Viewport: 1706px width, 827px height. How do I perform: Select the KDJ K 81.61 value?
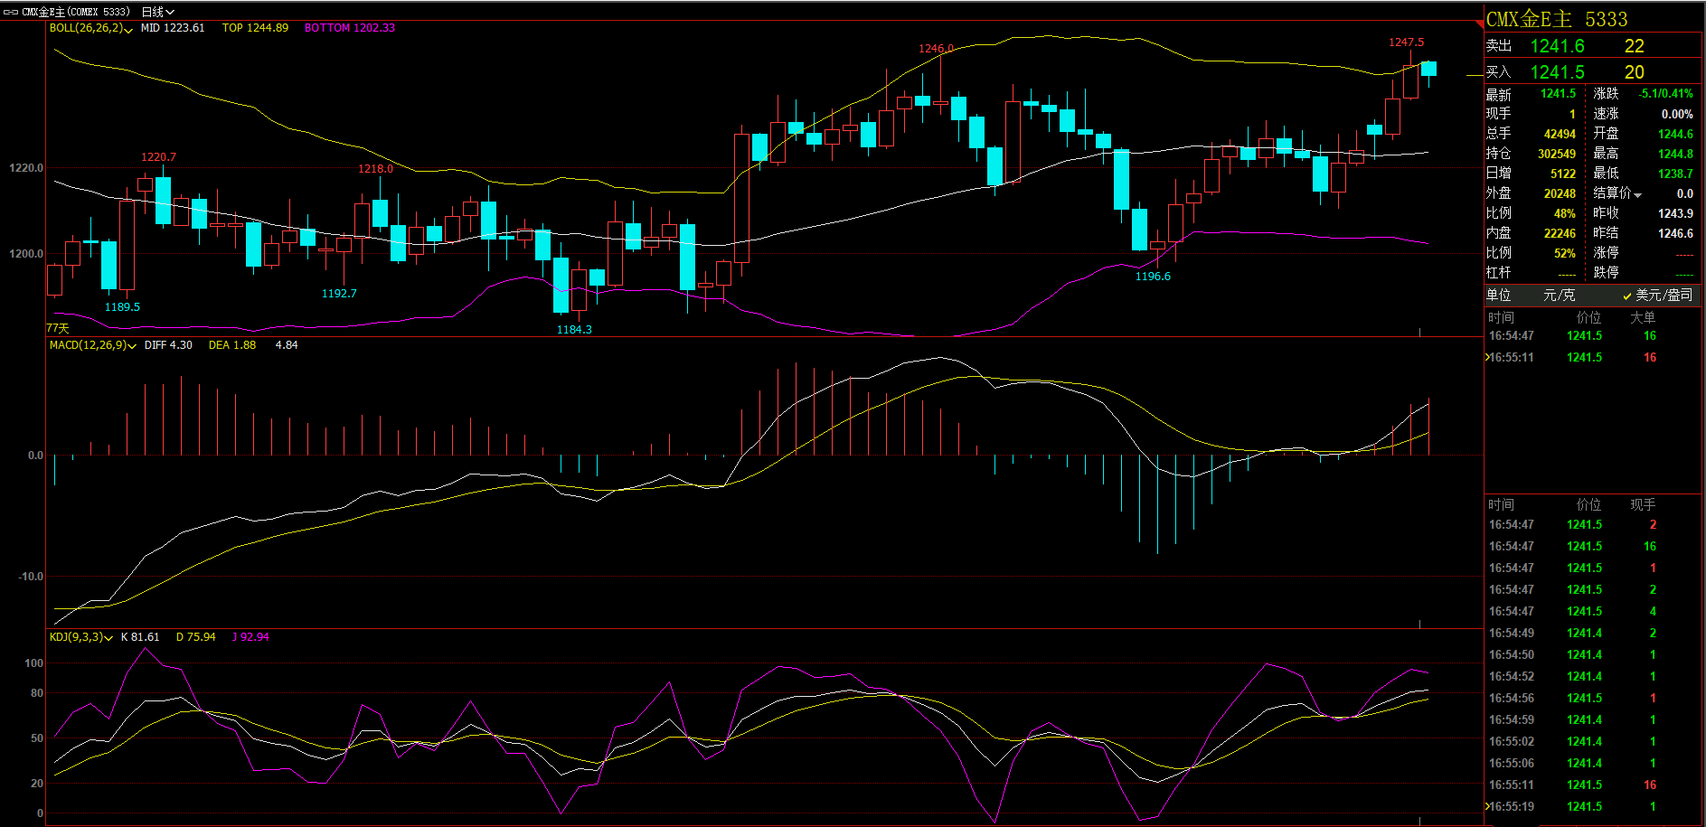[x=140, y=637]
